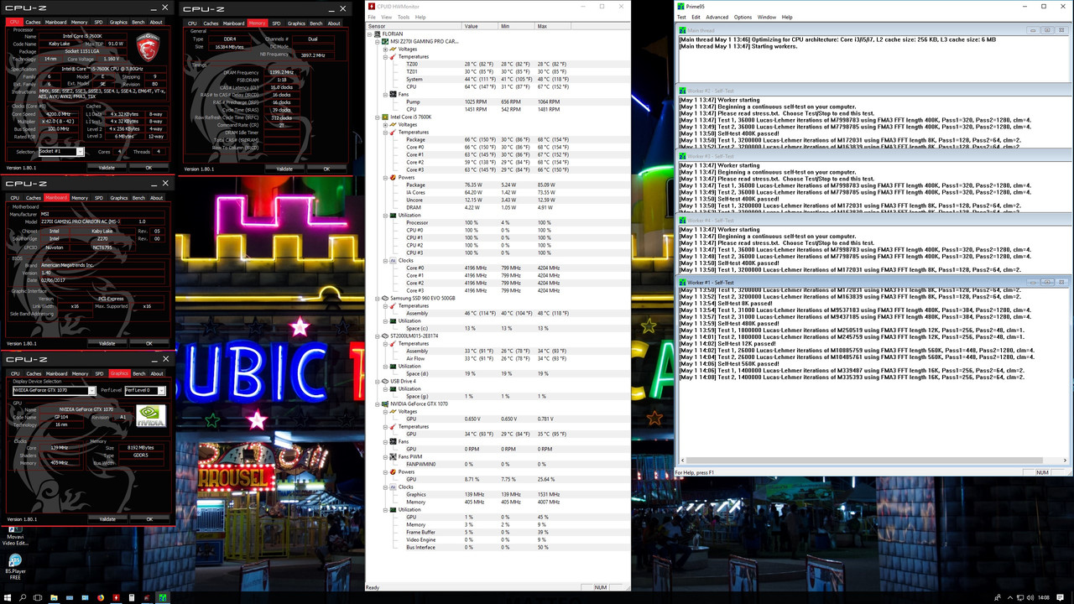This screenshot has height=604, width=1074.
Task: Select the ST2000LM015 hard drive icon
Action: [x=386, y=336]
